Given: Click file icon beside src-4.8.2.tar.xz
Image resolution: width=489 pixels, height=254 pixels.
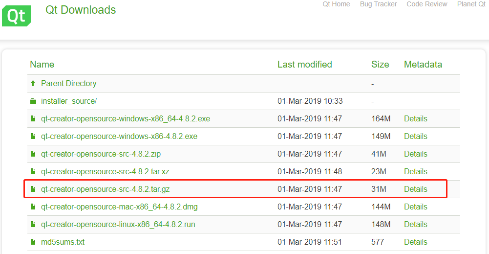Looking at the screenshot, I should (x=33, y=171).
